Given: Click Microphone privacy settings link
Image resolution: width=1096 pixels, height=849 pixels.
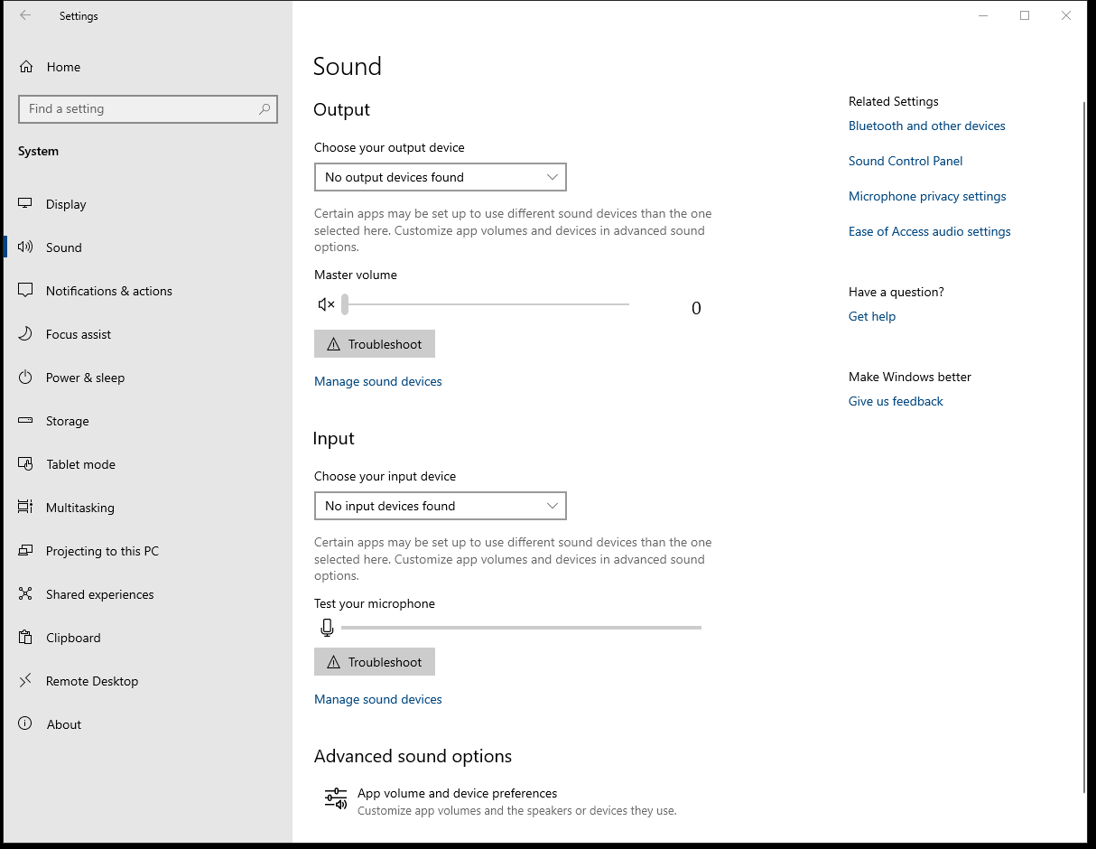Looking at the screenshot, I should [x=927, y=196].
